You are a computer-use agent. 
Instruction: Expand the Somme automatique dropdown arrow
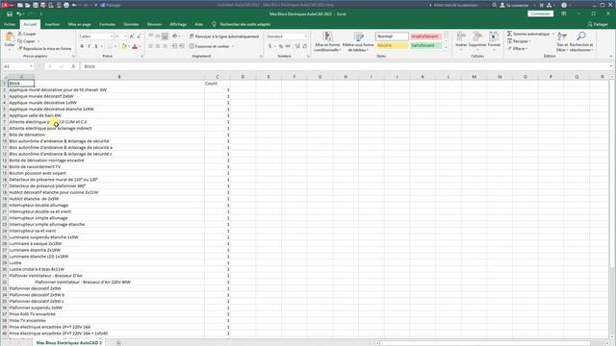point(552,34)
